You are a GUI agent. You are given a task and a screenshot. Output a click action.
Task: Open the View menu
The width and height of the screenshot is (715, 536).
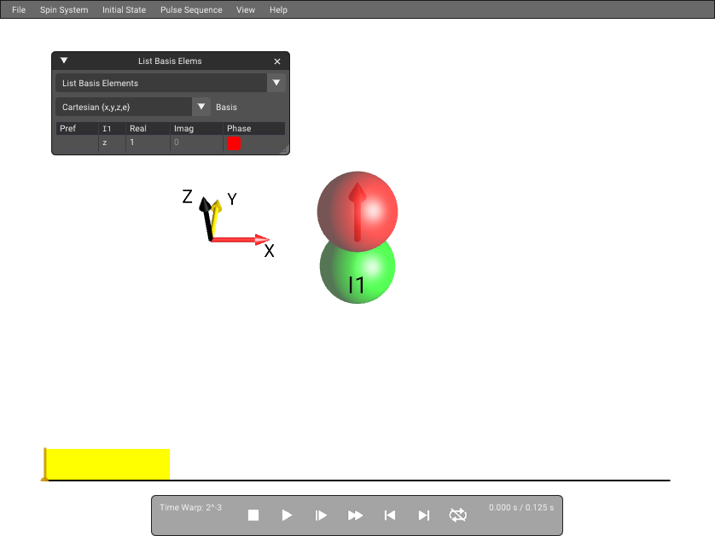point(246,9)
